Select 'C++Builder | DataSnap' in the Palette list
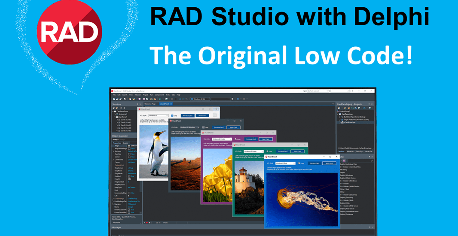 click(348, 195)
